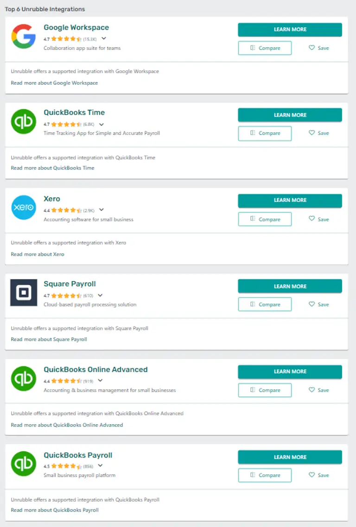Open Read more about Square Payroll link
The width and height of the screenshot is (356, 527).
49,339
